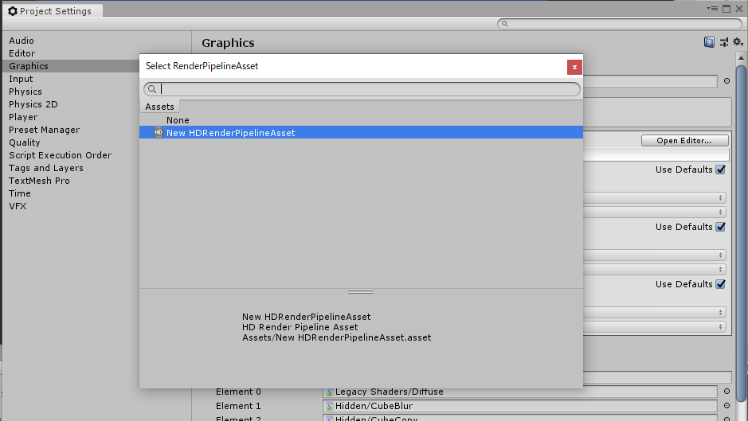
Task: Click the magnifier icon in the asset picker search
Action: [x=151, y=89]
